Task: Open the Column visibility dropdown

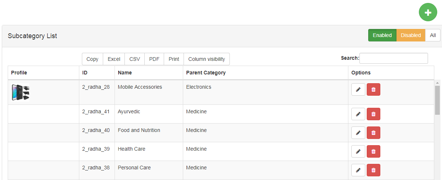Action: (206, 59)
